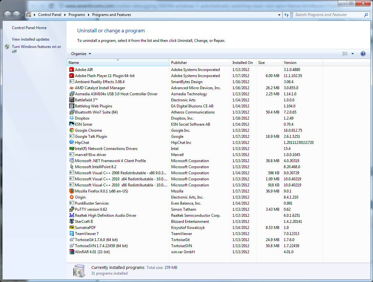373x282 pixels.
Task: Expand arrow after Control Panel breadcrumb
Action: [x=65, y=15]
